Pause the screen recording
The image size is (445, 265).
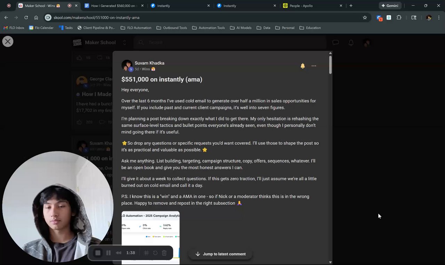(108, 253)
